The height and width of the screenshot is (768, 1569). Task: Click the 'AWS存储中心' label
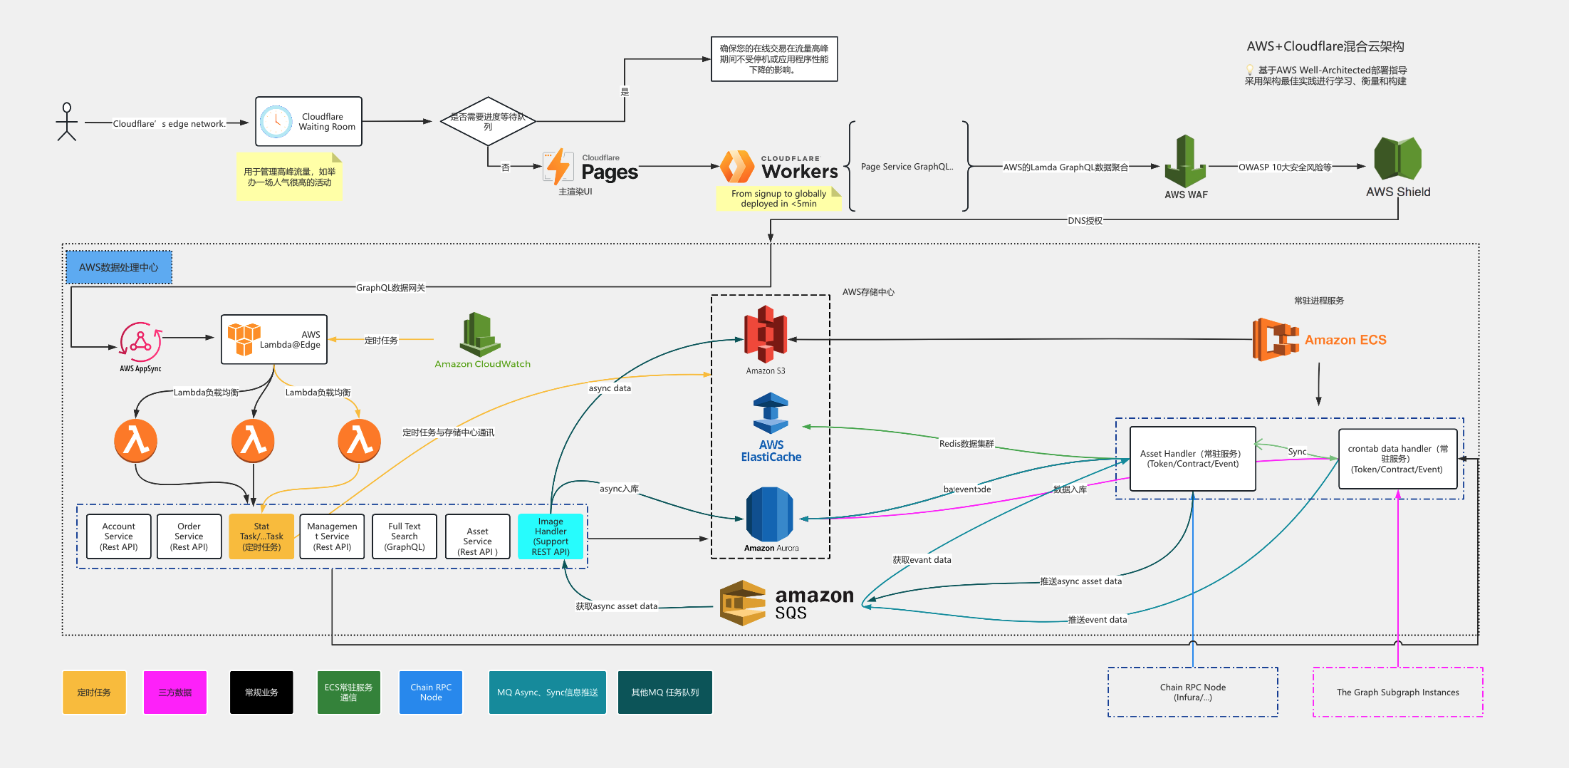click(868, 291)
